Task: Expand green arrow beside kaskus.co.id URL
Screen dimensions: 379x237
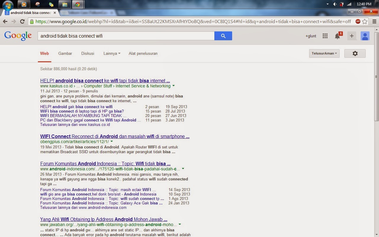Action: (x=174, y=86)
